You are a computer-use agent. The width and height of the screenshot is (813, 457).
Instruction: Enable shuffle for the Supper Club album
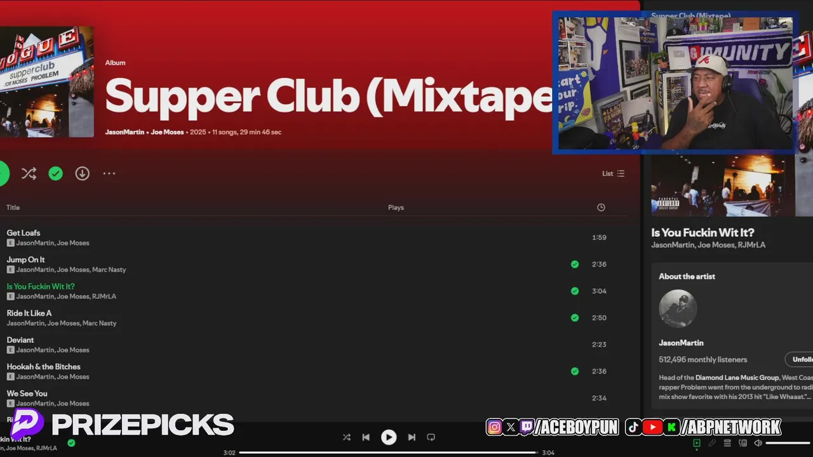click(x=29, y=173)
